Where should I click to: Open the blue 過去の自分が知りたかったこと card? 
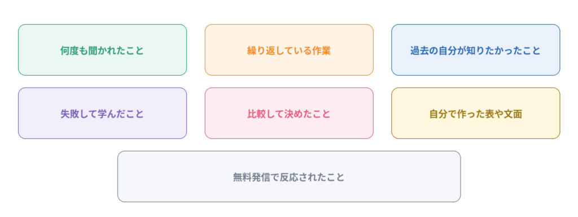(x=475, y=50)
